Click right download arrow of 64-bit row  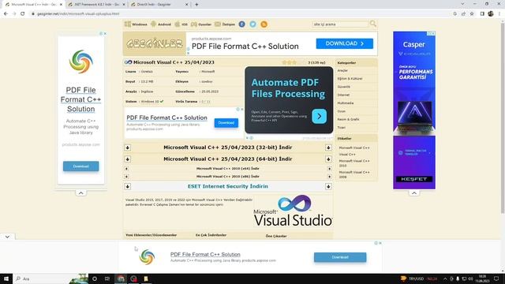pyautogui.click(x=328, y=159)
